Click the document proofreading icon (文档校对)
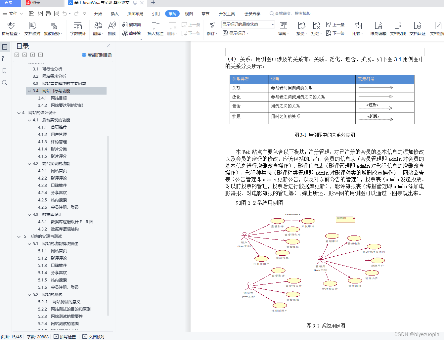 click(32, 29)
